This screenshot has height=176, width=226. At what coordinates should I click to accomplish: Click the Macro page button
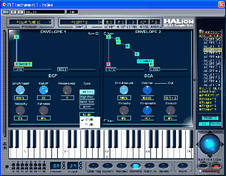click(x=183, y=166)
